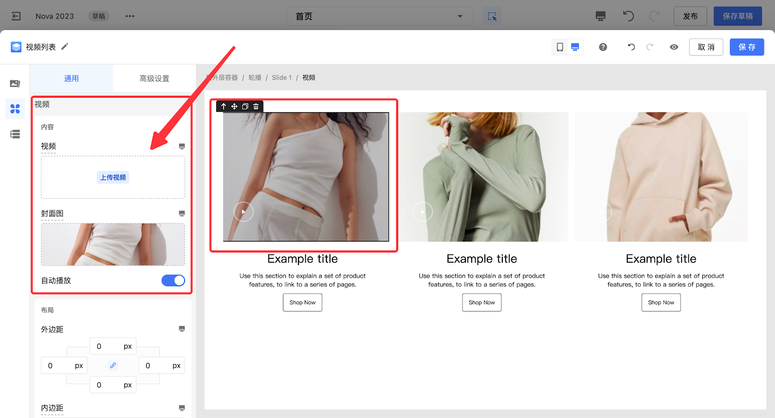Select parent element with up arrow icon

tap(223, 106)
